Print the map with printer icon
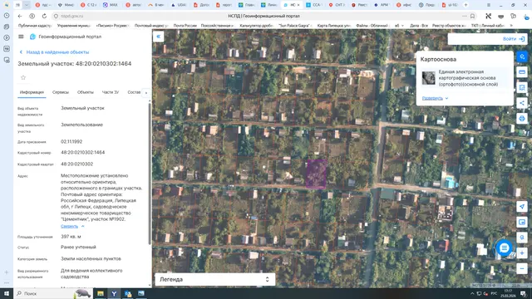 click(x=522, y=118)
